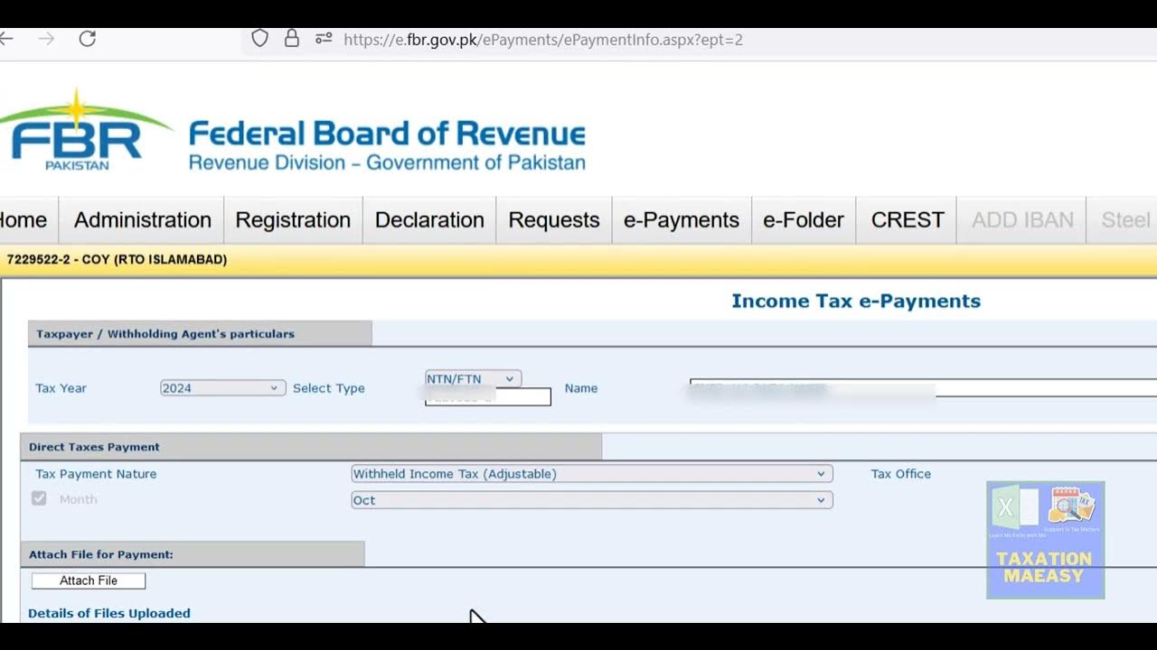Open the CREST menu
The image size is (1157, 650).
(x=907, y=220)
